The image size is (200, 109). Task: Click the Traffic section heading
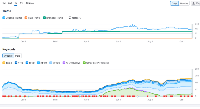click(x=7, y=11)
